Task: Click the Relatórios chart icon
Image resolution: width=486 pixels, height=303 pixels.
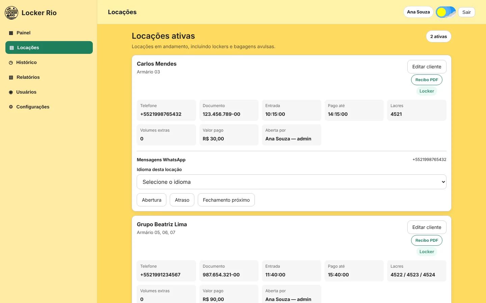Action: coord(11,77)
